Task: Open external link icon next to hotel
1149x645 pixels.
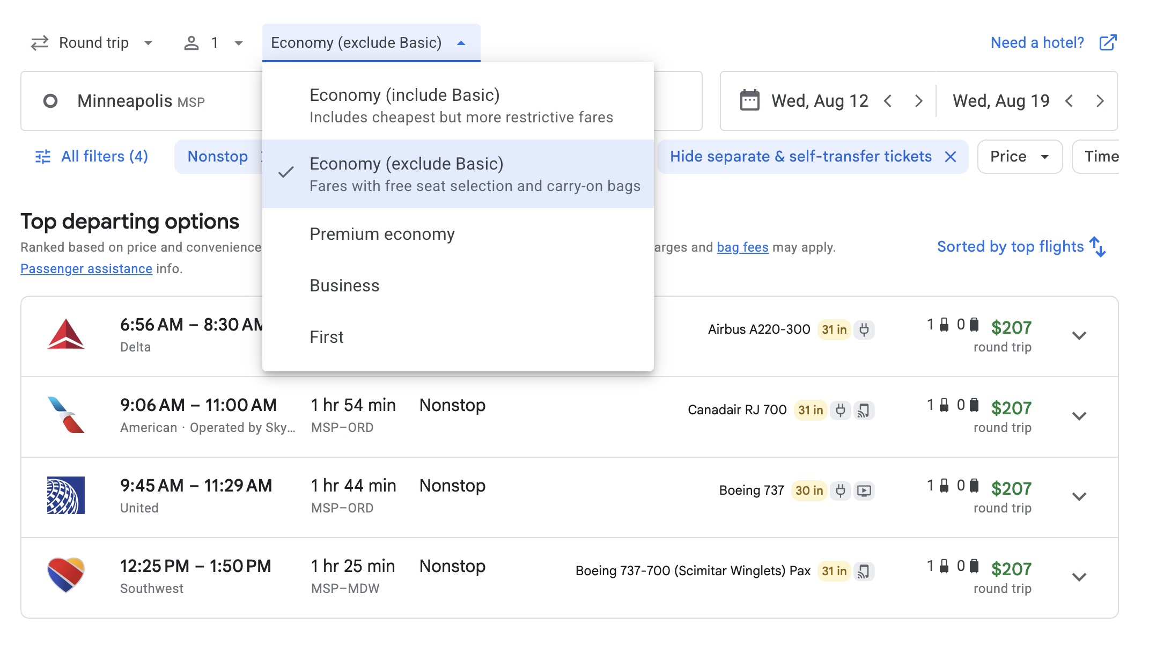Action: point(1108,42)
